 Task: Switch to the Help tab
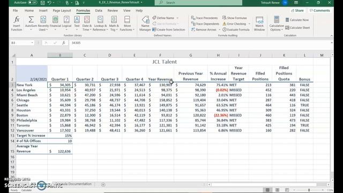(139, 11)
